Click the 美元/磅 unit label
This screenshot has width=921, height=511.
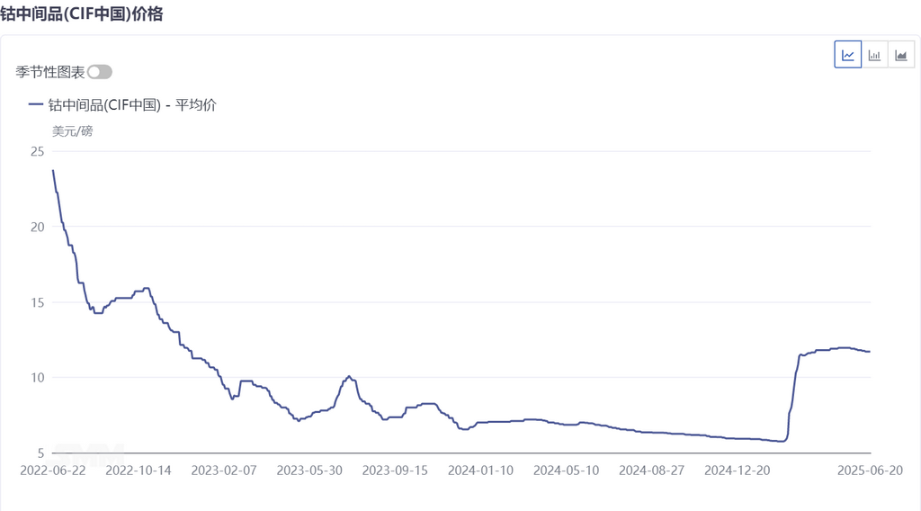click(72, 131)
